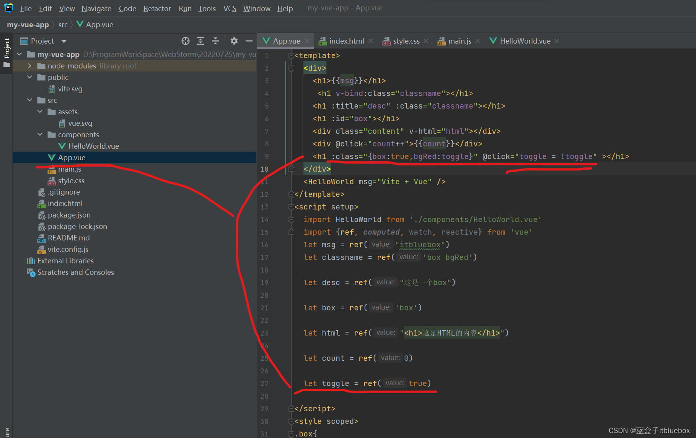Toggle the Project side tool button

pyautogui.click(x=7, y=53)
